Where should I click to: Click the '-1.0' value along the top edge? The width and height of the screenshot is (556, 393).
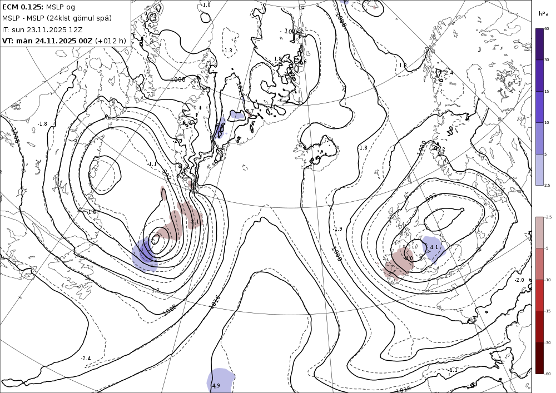pos(205,5)
